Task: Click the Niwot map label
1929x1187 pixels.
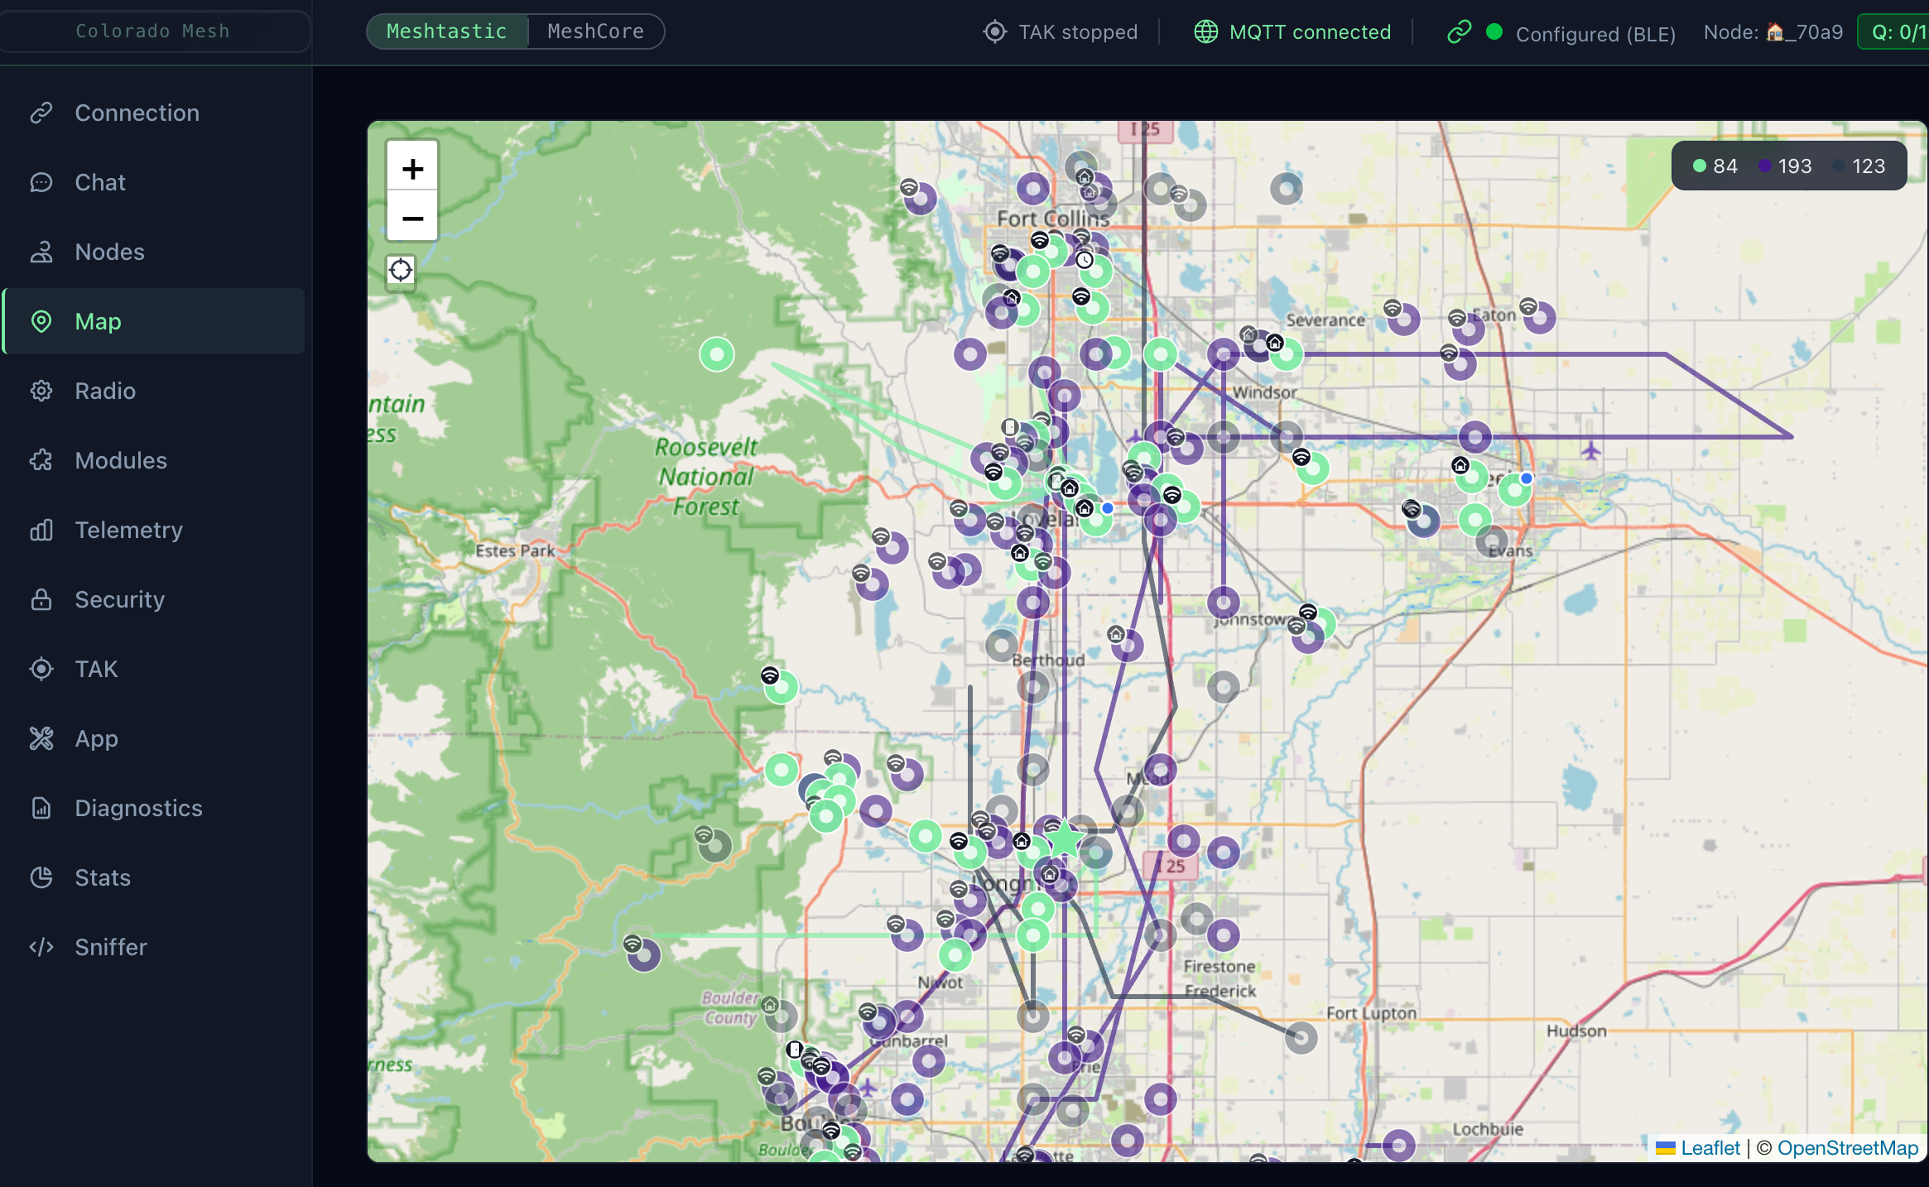Action: click(940, 983)
